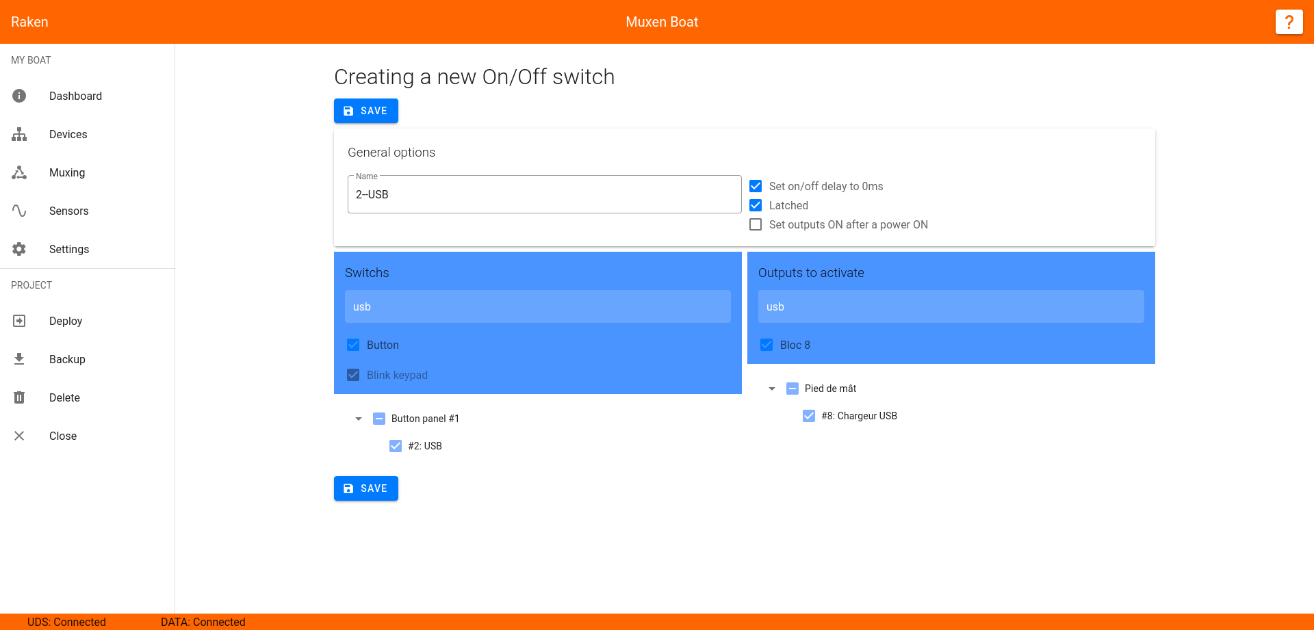Deselect the #8: Chargeur USB output
1314x630 pixels.
(x=809, y=416)
